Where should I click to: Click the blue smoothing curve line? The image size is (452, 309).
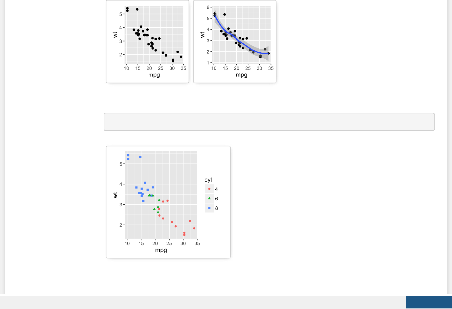(244, 45)
